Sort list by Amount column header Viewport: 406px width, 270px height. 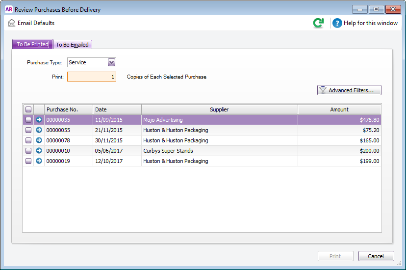pos(339,109)
